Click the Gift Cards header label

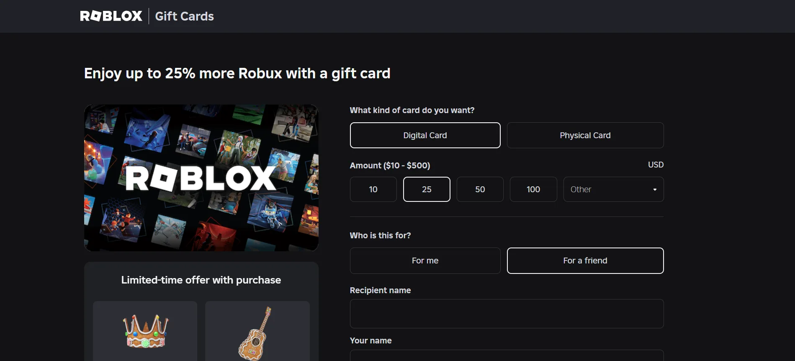point(184,16)
